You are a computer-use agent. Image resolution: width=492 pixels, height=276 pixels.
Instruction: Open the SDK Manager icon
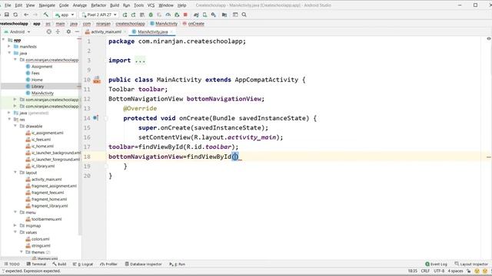click(x=214, y=15)
